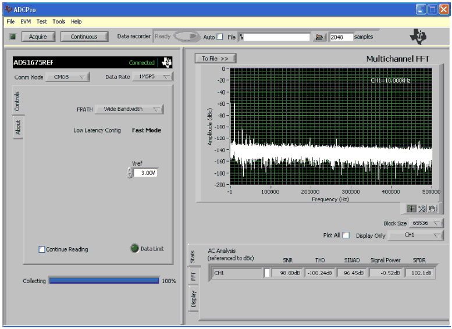This screenshot has height=329, width=452.
Task: Select the crosshair cursor graph tool
Action: point(411,208)
